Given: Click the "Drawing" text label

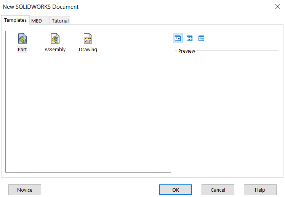Looking at the screenshot, I should (88, 50).
